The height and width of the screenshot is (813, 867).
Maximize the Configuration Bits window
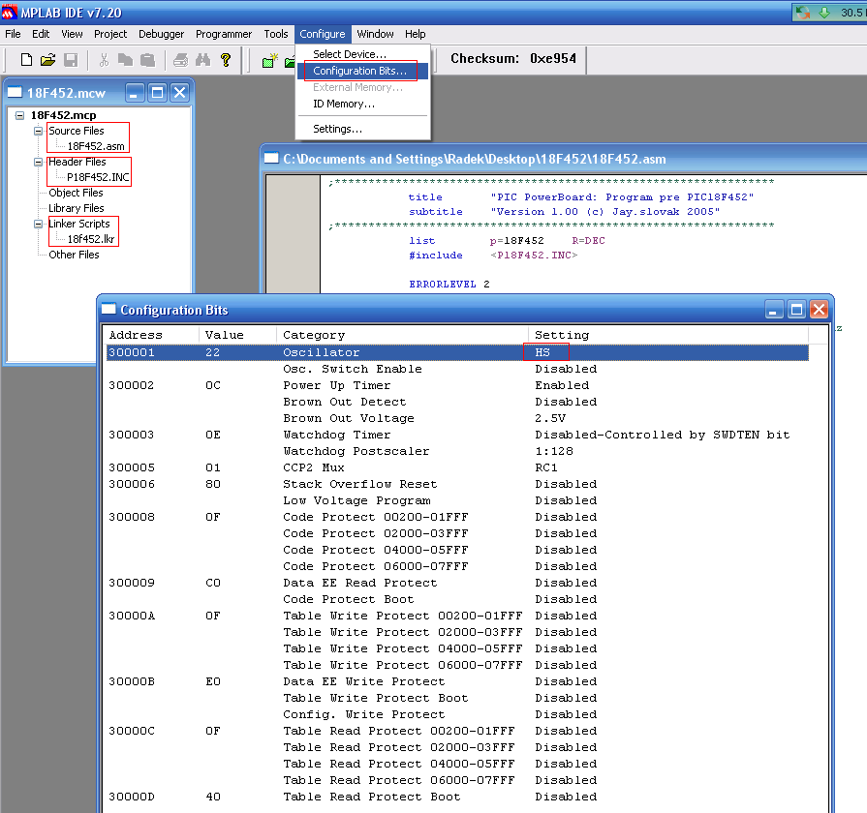tap(797, 310)
